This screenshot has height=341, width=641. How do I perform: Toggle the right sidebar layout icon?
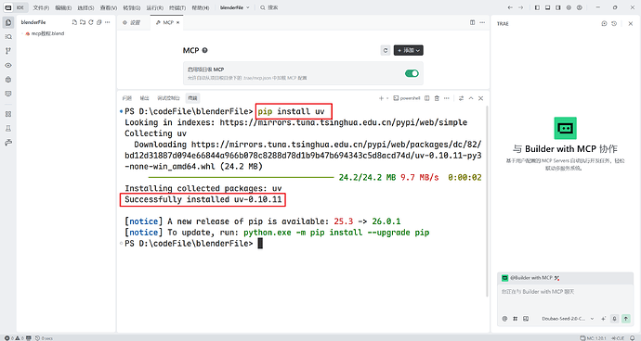[558, 7]
